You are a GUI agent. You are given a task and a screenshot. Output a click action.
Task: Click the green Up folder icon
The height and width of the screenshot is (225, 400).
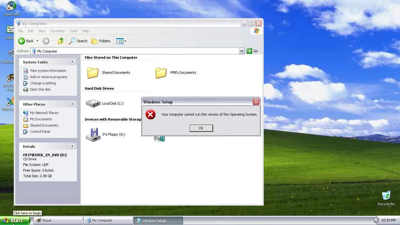61,41
